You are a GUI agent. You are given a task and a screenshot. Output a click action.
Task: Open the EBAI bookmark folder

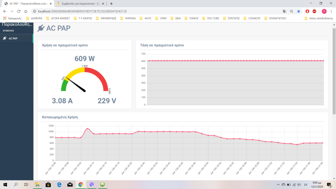pyautogui.click(x=176, y=18)
